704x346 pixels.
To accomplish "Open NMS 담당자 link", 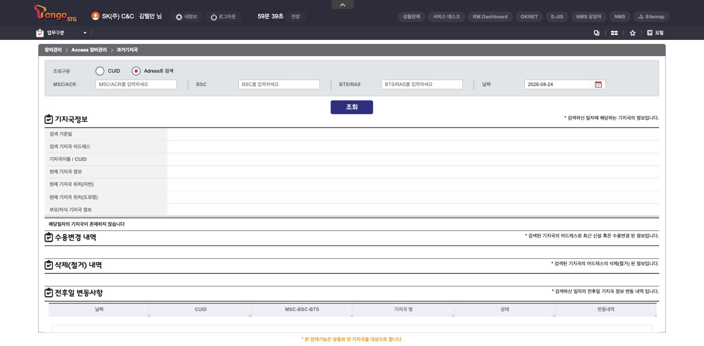I will [x=589, y=17].
